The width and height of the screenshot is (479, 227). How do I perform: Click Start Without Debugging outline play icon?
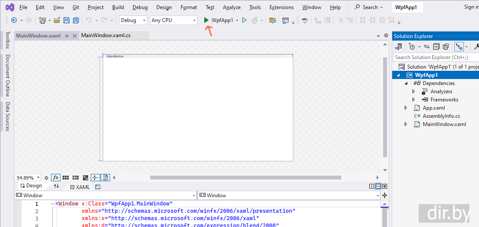(x=244, y=20)
